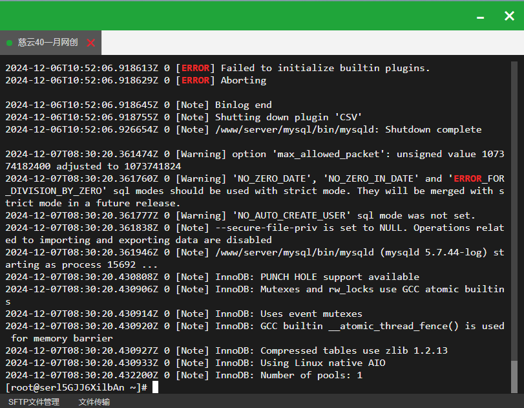Click the 'Number of pools: 1' line
524x408 pixels.
click(183, 376)
